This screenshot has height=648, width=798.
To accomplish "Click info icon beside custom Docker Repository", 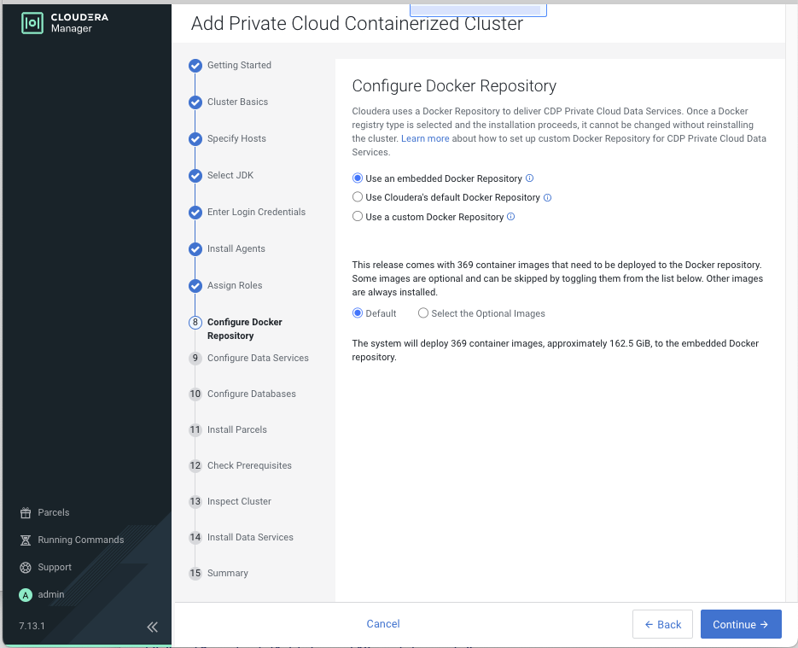I will 511,217.
